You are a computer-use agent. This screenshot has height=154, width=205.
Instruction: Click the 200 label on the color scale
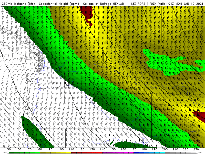click(x=165, y=149)
